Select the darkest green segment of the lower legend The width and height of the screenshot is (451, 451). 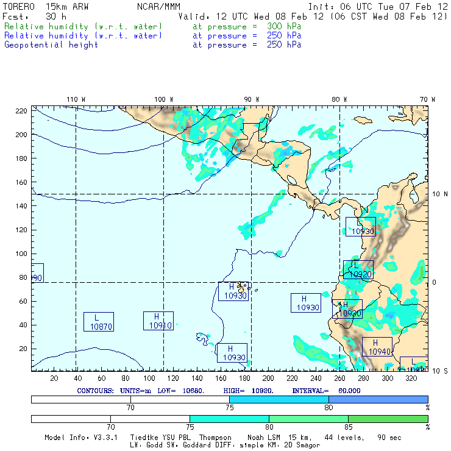point(388,419)
